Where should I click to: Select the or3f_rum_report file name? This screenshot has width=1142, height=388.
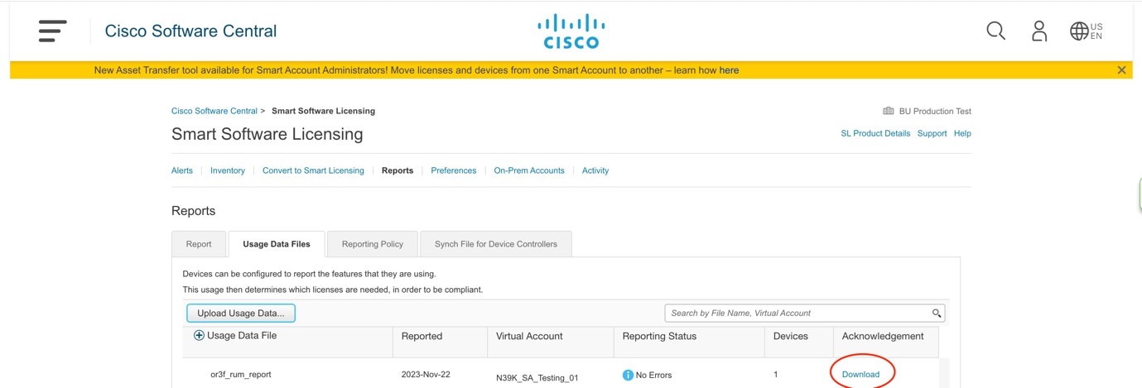[x=241, y=375]
